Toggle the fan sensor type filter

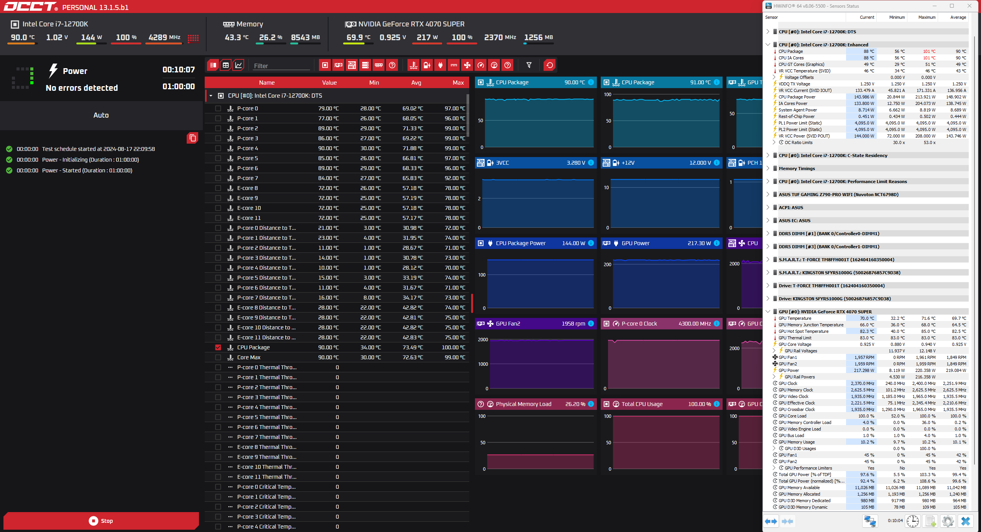[x=467, y=65]
